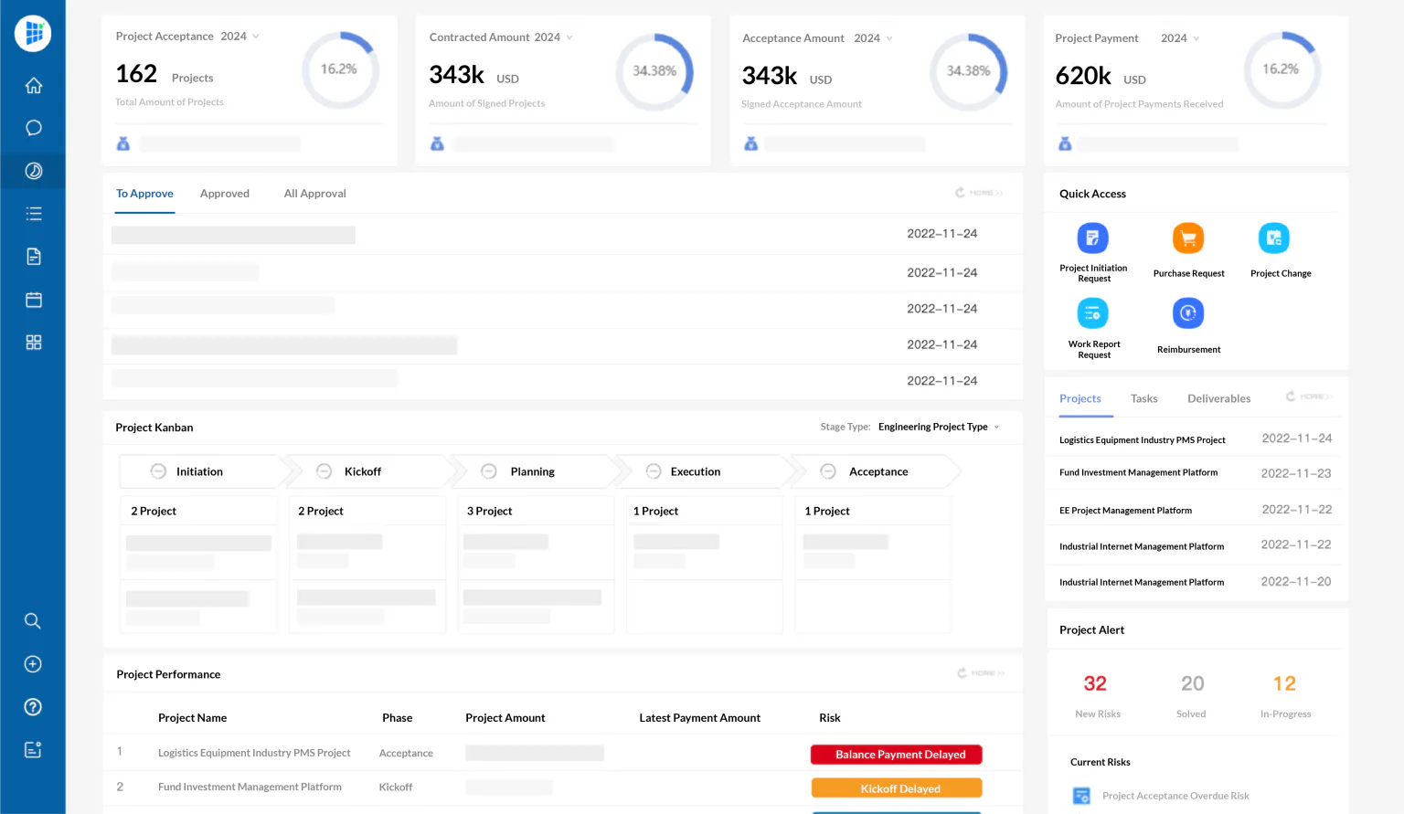This screenshot has width=1404, height=814.
Task: Switch to the Tasks tab
Action: 1143,399
